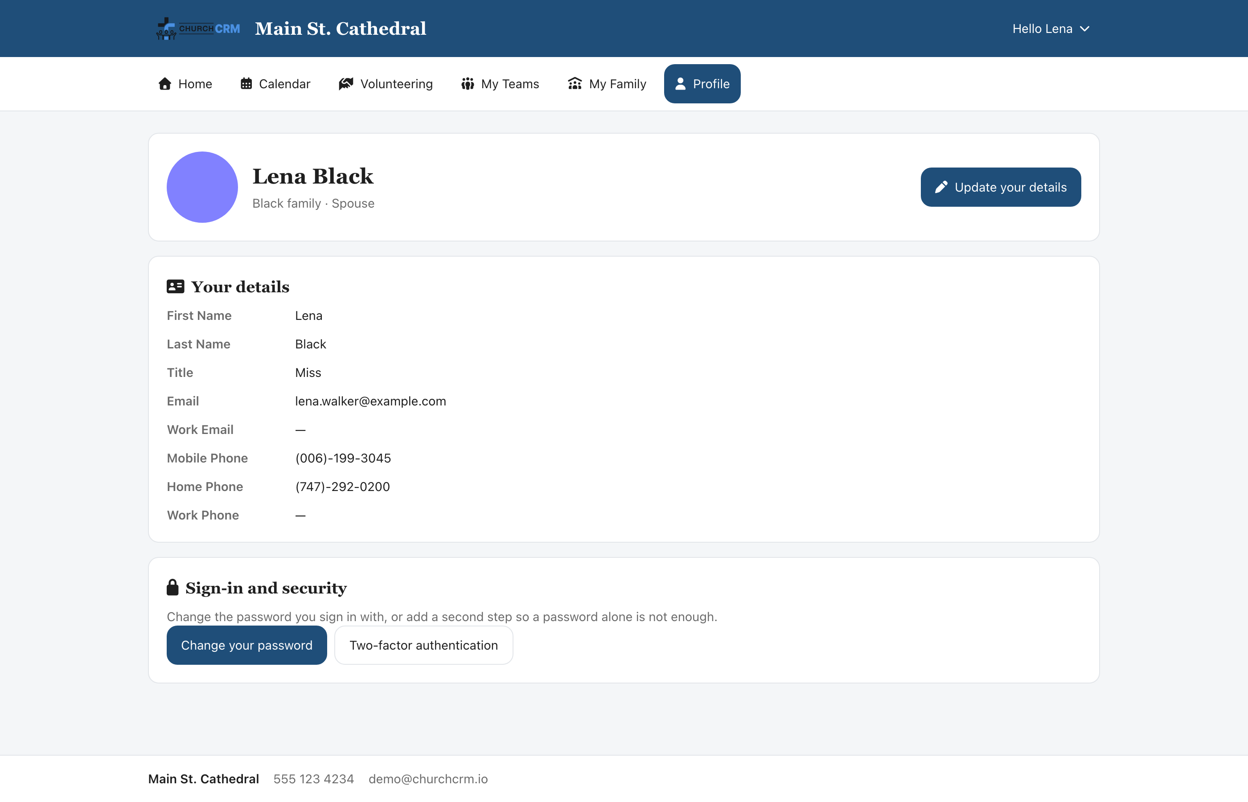Open Two-factor authentication

point(423,645)
